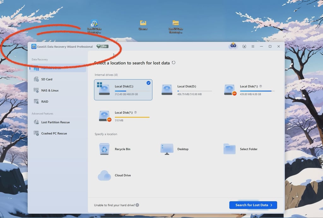Viewport: 323px width, 218px height.
Task: Click the help icon beside the 510 MB Local Disk(*:)
Action: 135,112
